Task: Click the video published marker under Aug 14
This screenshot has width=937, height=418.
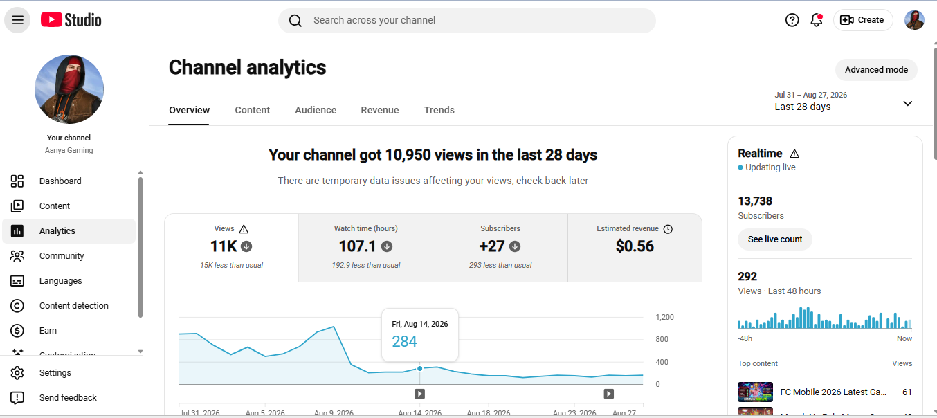Action: pos(419,394)
